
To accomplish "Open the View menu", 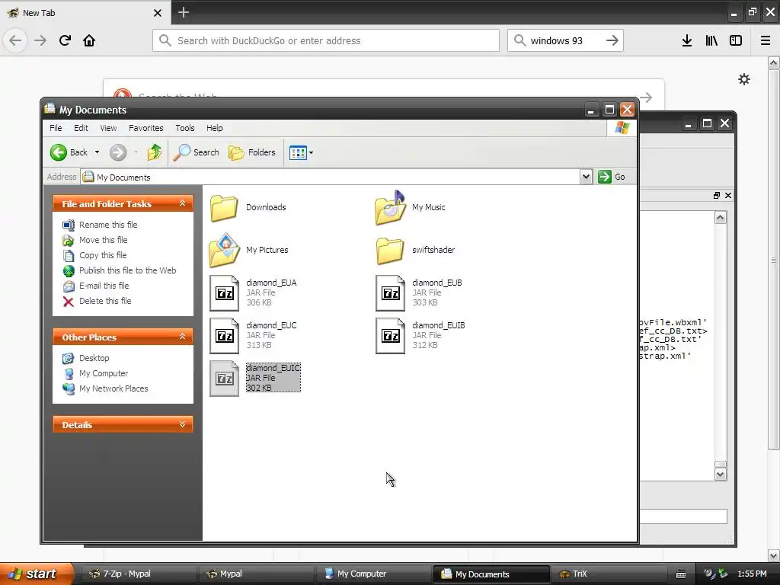I will point(108,128).
